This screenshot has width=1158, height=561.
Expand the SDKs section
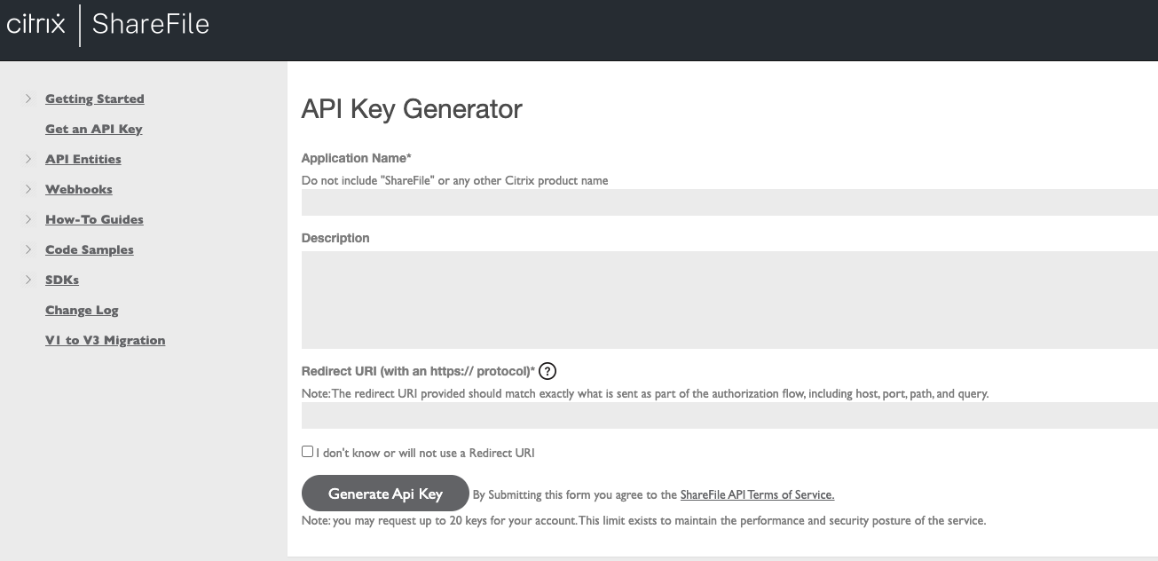point(28,280)
